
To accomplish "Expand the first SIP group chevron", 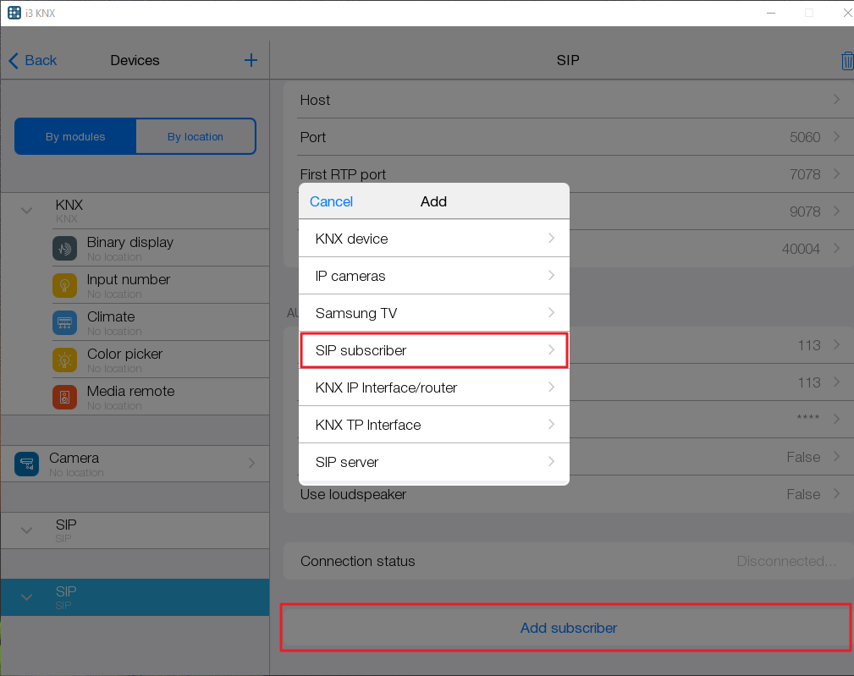I will pos(26,530).
